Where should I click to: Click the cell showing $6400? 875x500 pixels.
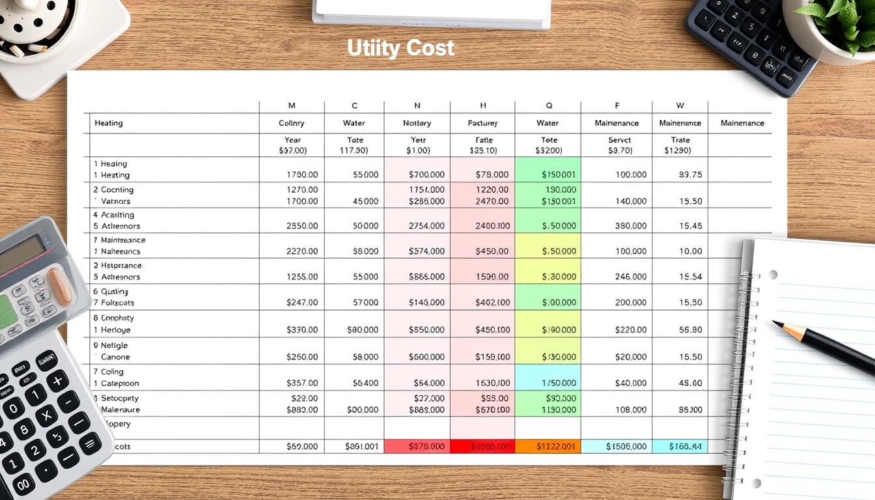pos(365,383)
